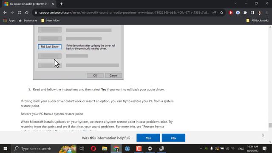Switch to Chrome on the taskbar
272x153 pixels.
click(116, 149)
